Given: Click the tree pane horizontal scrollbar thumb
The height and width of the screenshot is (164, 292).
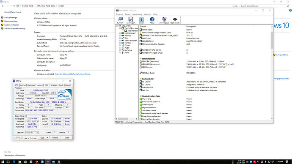Looking at the screenshot, I should [x=123, y=119].
